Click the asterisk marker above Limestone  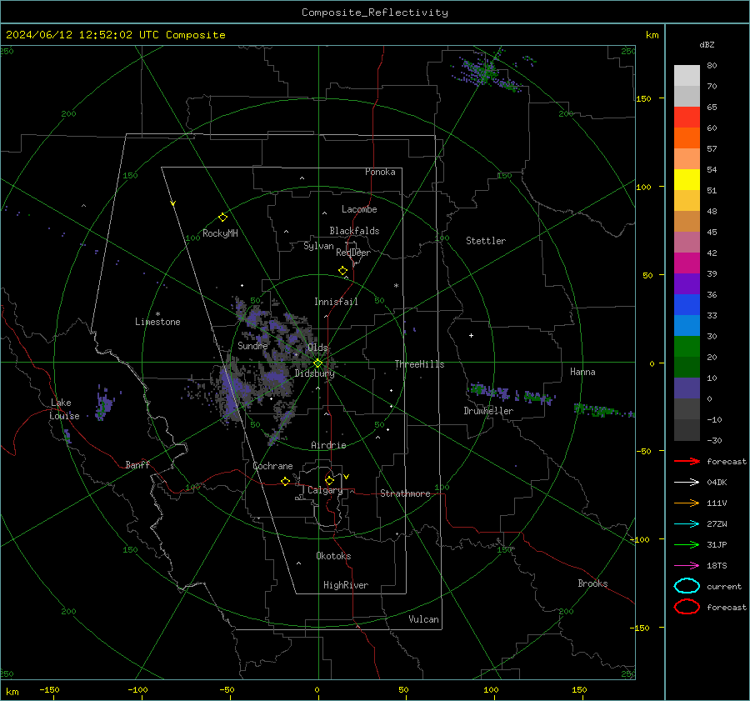click(x=157, y=314)
